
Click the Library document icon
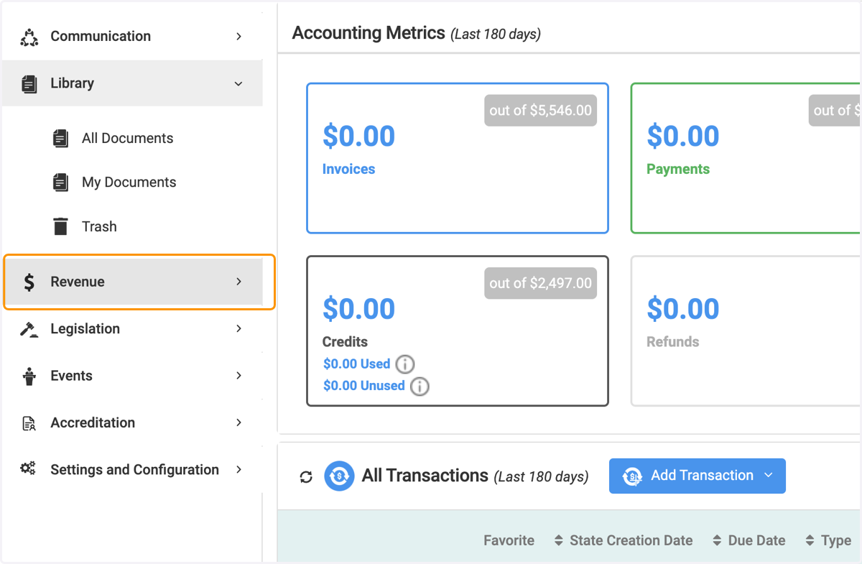pos(29,83)
